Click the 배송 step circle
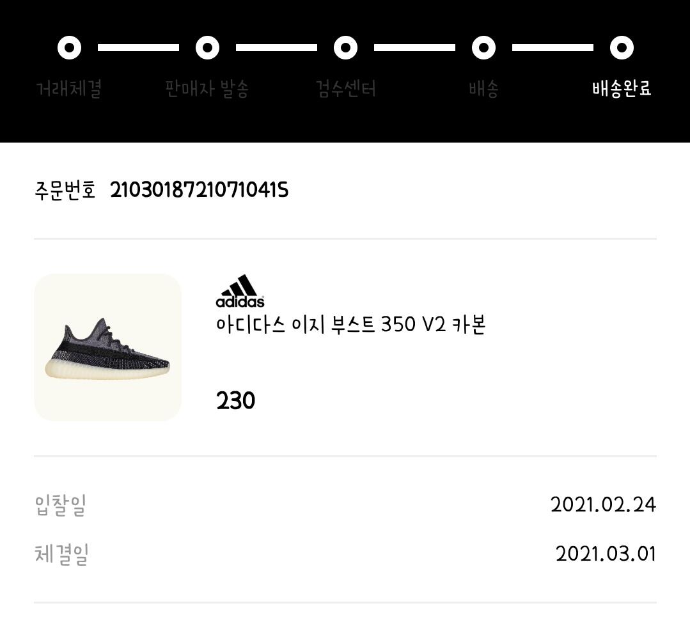 click(x=483, y=47)
